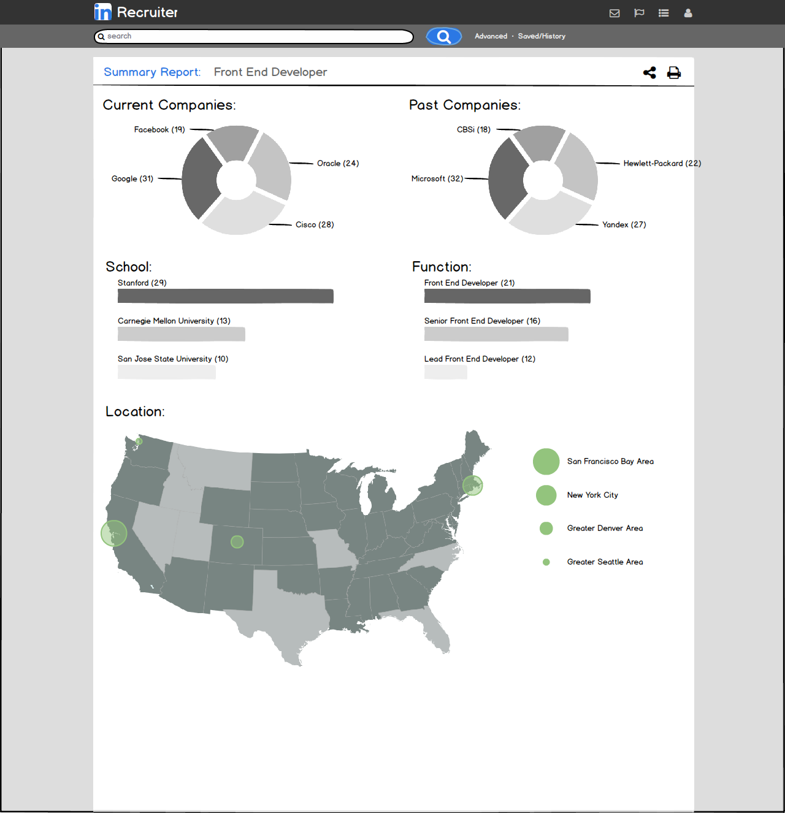This screenshot has height=813, width=785.
Task: Click the "Hewlett-Packard (22)" chart label
Action: click(x=662, y=164)
